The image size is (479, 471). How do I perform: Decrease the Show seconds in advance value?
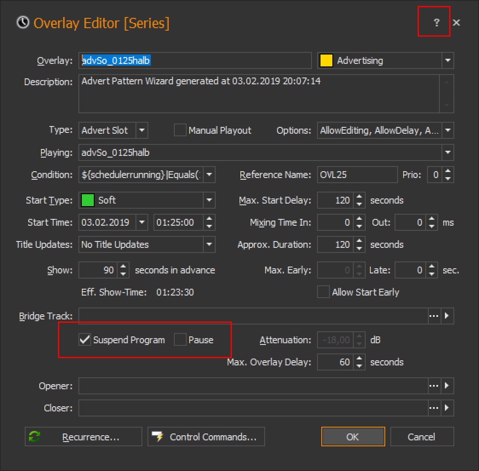123,274
